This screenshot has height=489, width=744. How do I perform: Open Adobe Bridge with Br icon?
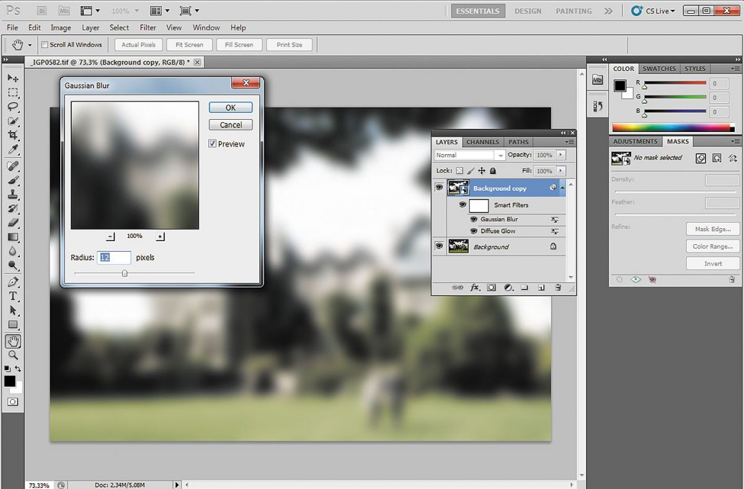pos(42,11)
